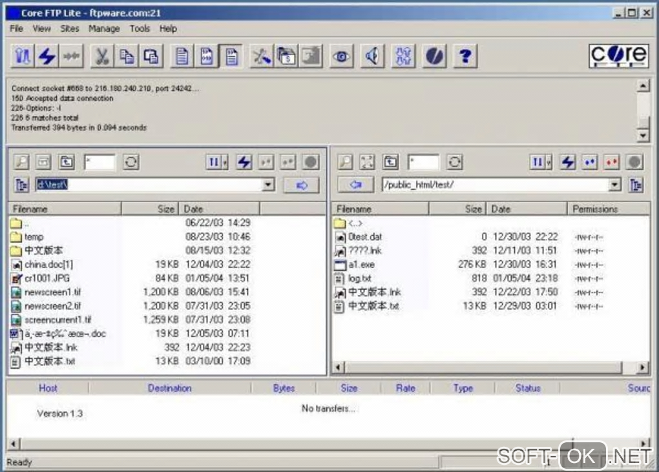Click the dark round toolbar icon
The width and height of the screenshot is (659, 472).
[x=435, y=56]
